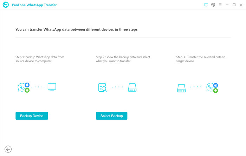
Task: Click the hard drive icon in Step 3
Action: 181,88
